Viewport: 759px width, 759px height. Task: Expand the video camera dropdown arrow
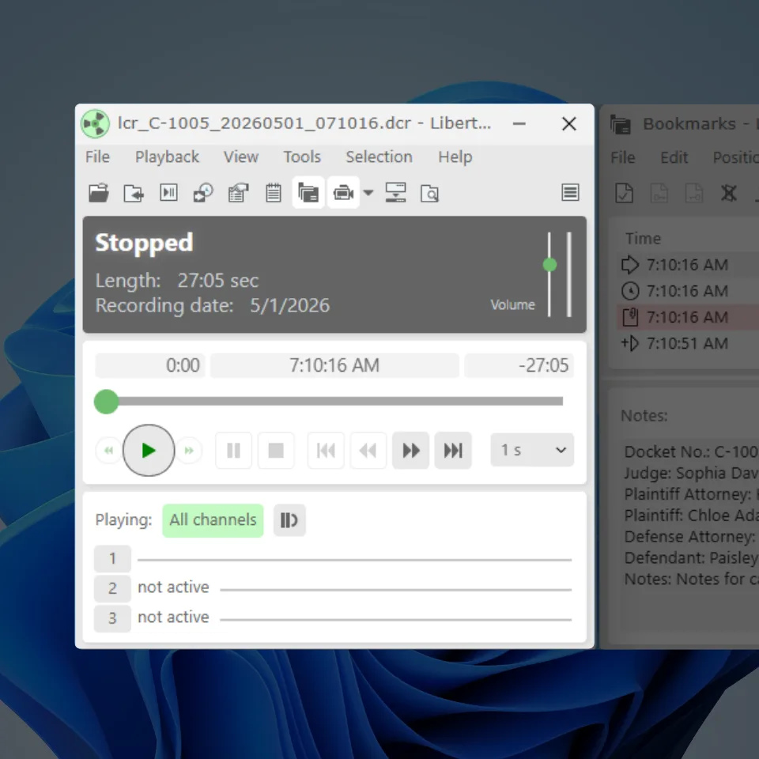coord(368,193)
